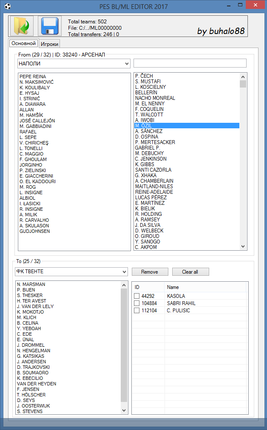The width and height of the screenshot is (267, 430).
Task: Tick checkbox for KASOLA transfer
Action: pos(136,296)
